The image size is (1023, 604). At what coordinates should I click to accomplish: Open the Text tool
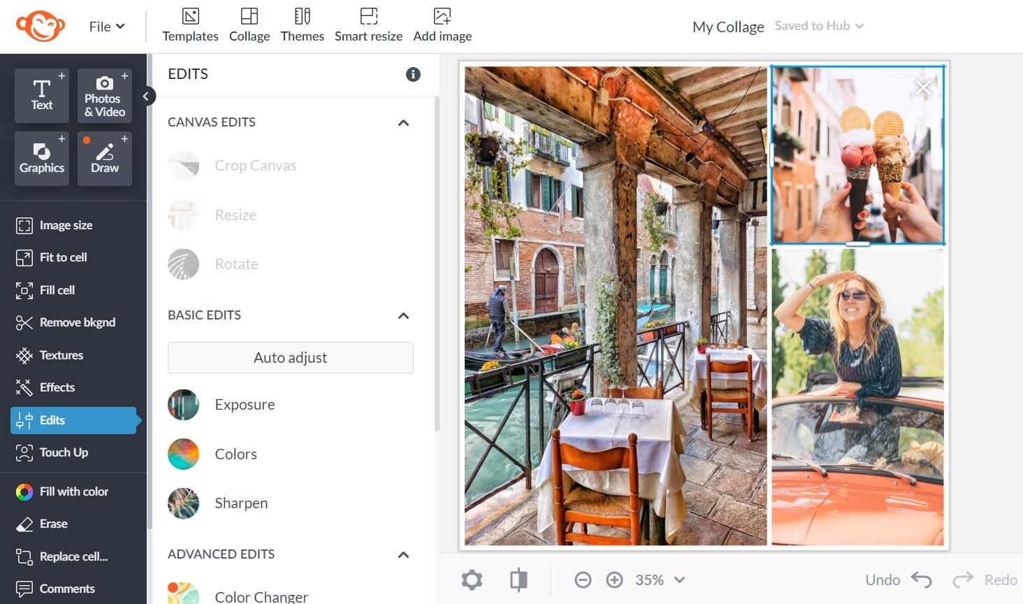42,96
